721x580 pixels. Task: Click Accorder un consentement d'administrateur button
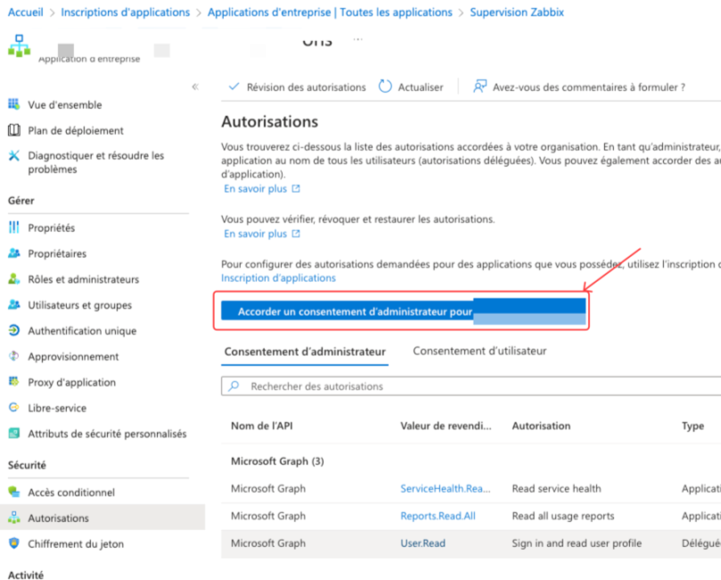tap(404, 312)
